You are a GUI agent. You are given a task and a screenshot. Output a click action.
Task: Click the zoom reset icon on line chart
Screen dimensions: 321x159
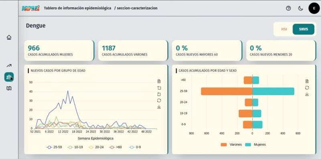pyautogui.click(x=159, y=94)
